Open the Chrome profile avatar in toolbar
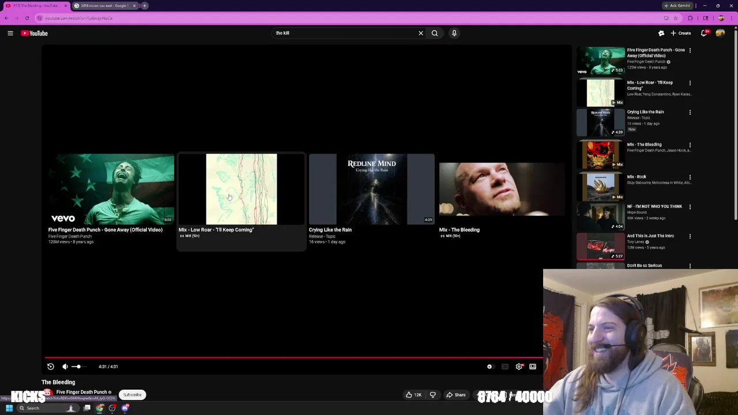 (721, 18)
